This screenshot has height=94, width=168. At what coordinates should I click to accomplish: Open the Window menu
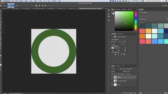tap(54, 1)
